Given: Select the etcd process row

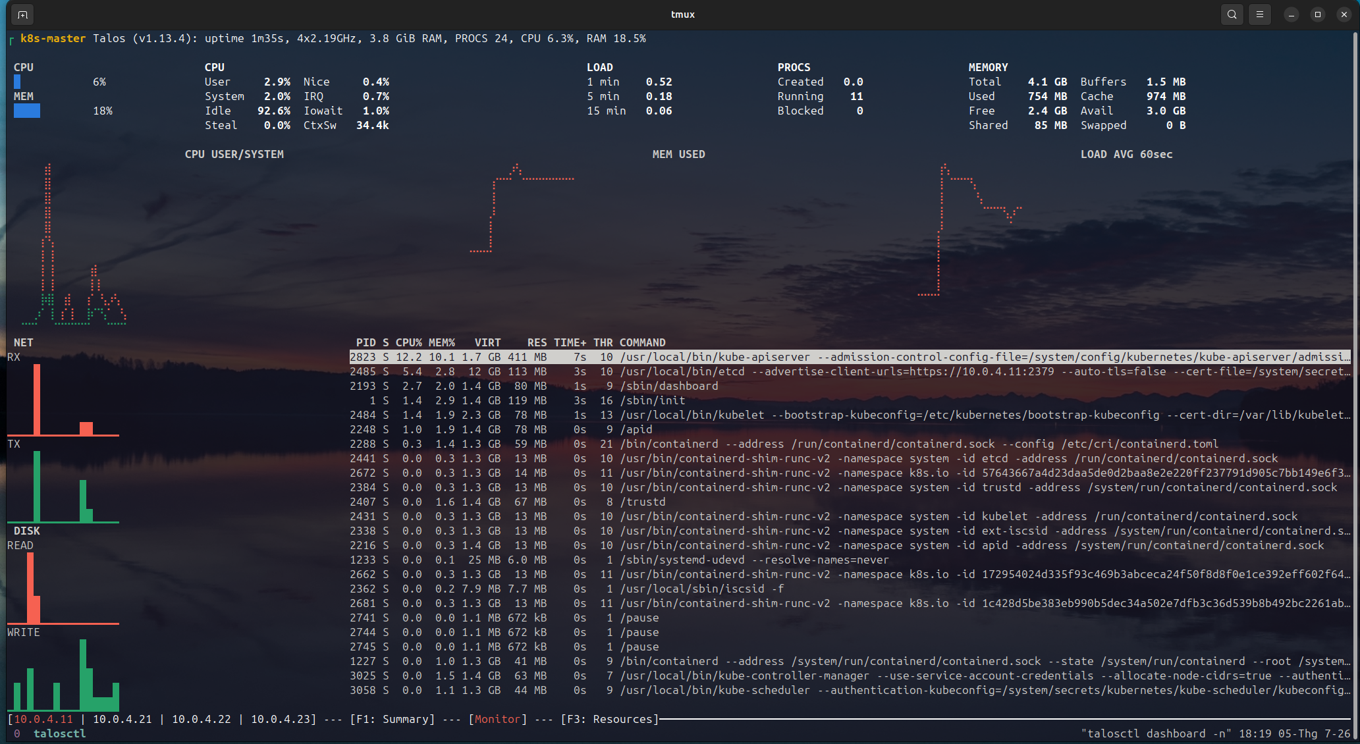Looking at the screenshot, I should pos(850,371).
